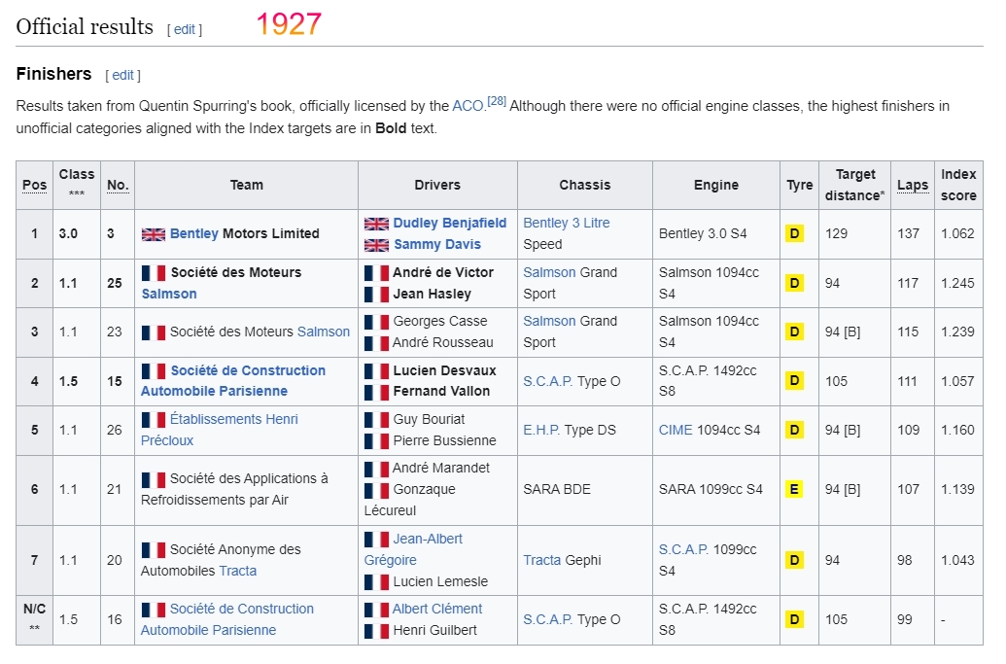Click the yellow D tyre badge in Bentley row
This screenshot has width=1006, height=664.
click(x=795, y=233)
